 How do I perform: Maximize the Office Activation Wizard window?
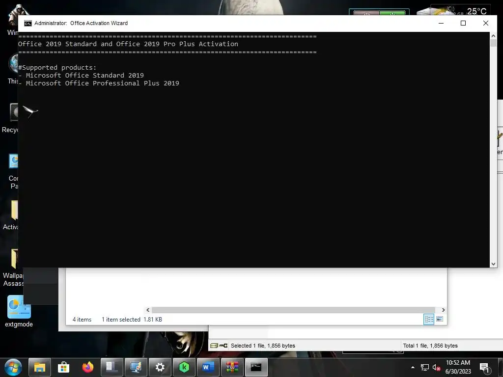pyautogui.click(x=463, y=23)
